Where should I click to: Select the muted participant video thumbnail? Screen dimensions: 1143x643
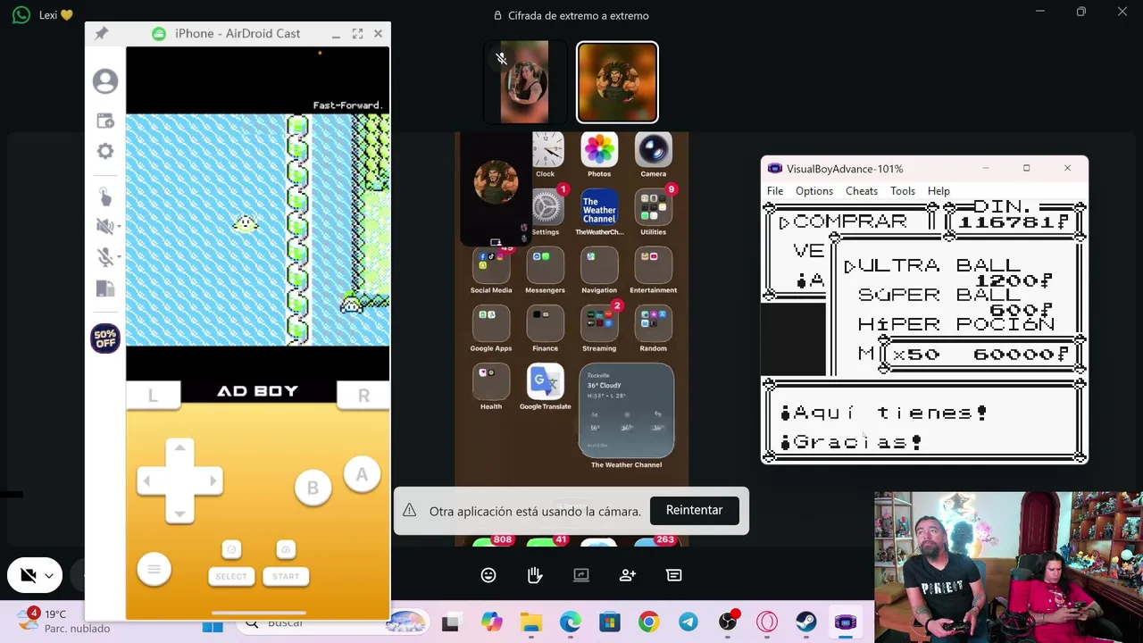click(x=524, y=81)
